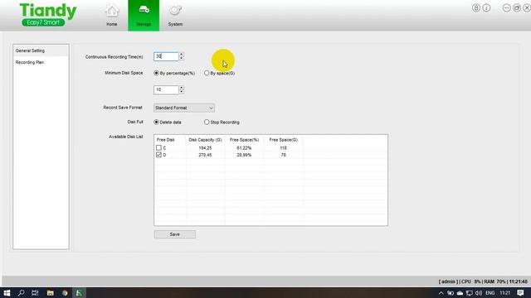531x298 pixels.
Task: Open the Storage section
Action: point(144,15)
